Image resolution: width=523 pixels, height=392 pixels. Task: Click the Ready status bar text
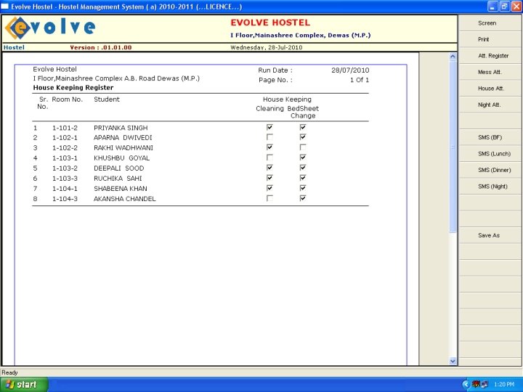(9, 372)
